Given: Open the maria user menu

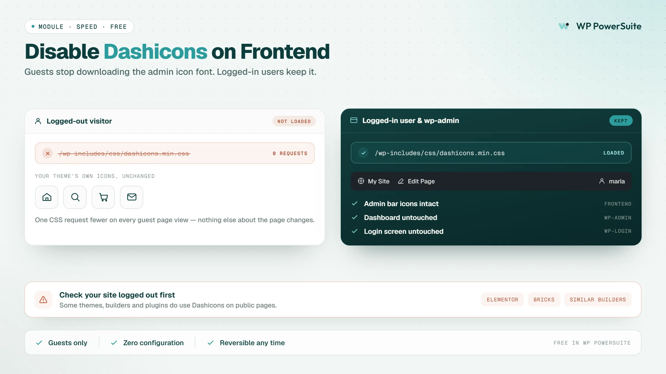Looking at the screenshot, I should pos(612,181).
